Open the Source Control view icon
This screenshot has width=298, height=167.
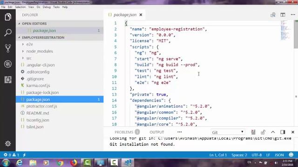(x=8, y=48)
